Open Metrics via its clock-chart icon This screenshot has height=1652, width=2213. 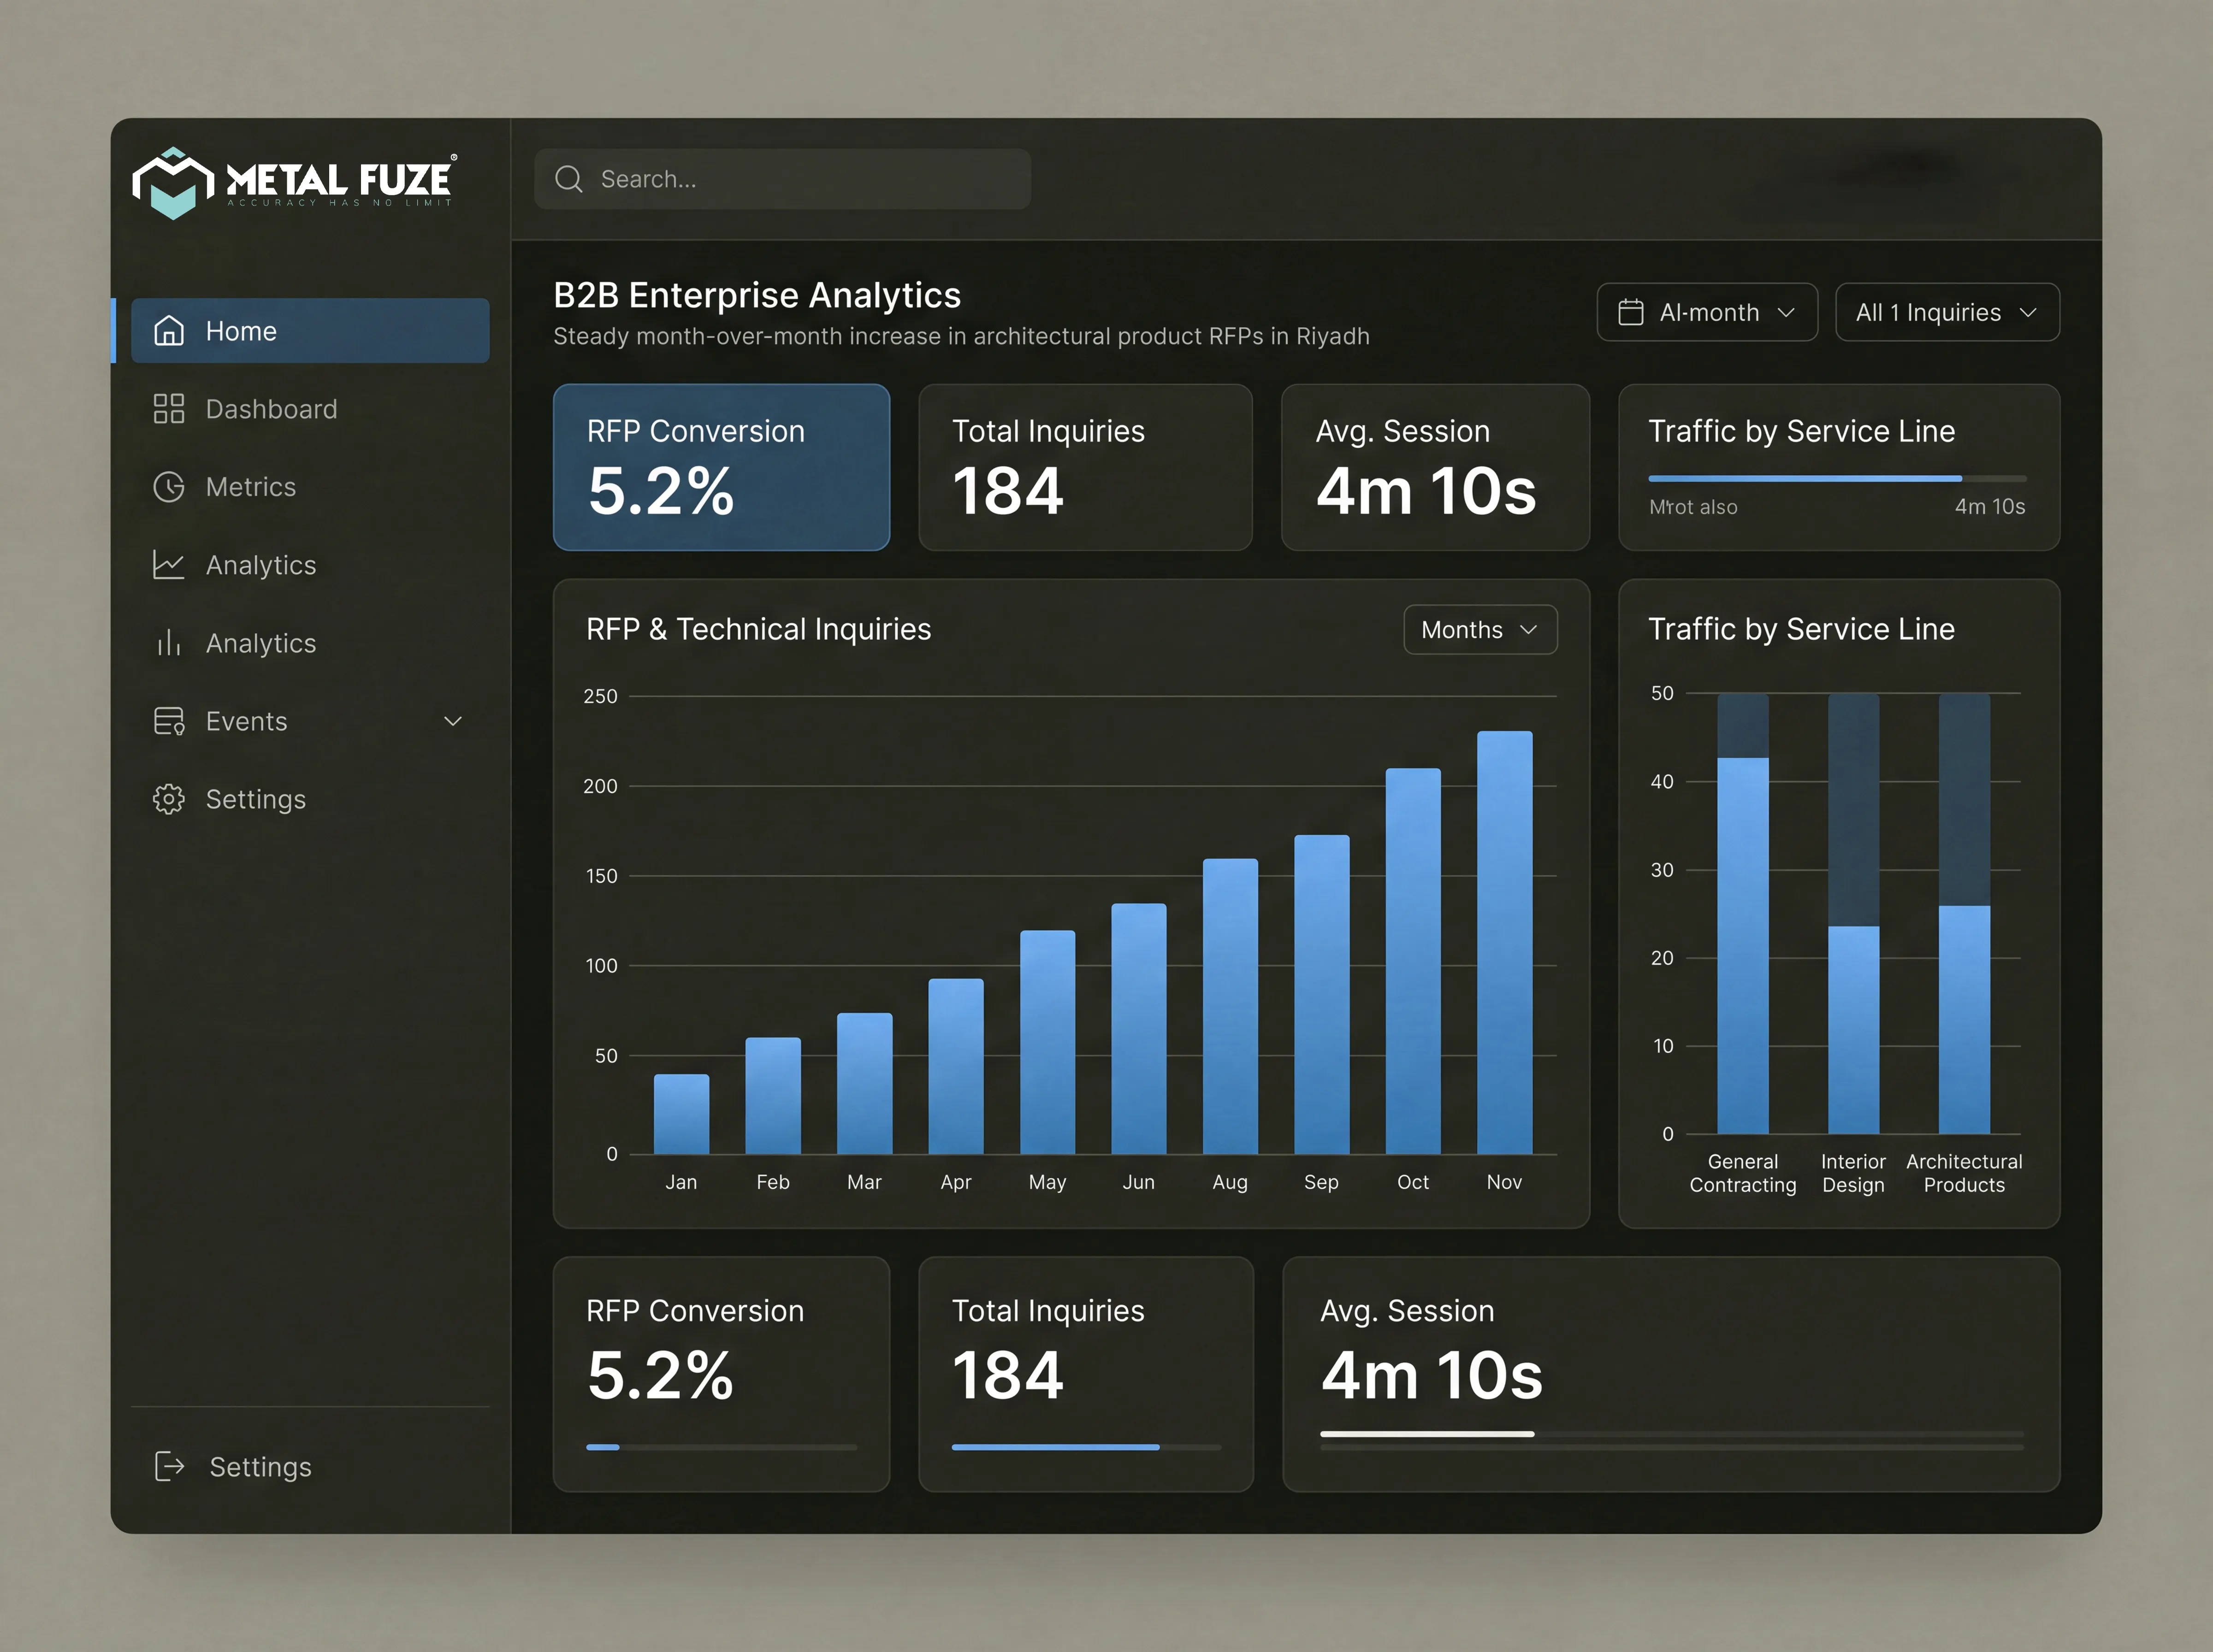(x=169, y=487)
